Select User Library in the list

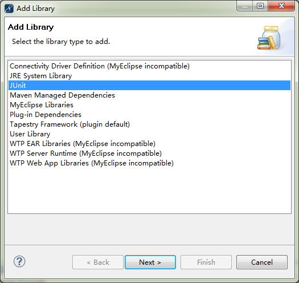click(x=149, y=134)
